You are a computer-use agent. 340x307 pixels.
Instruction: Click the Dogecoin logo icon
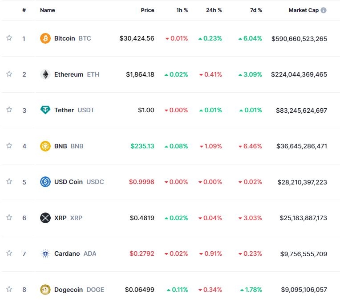45,290
